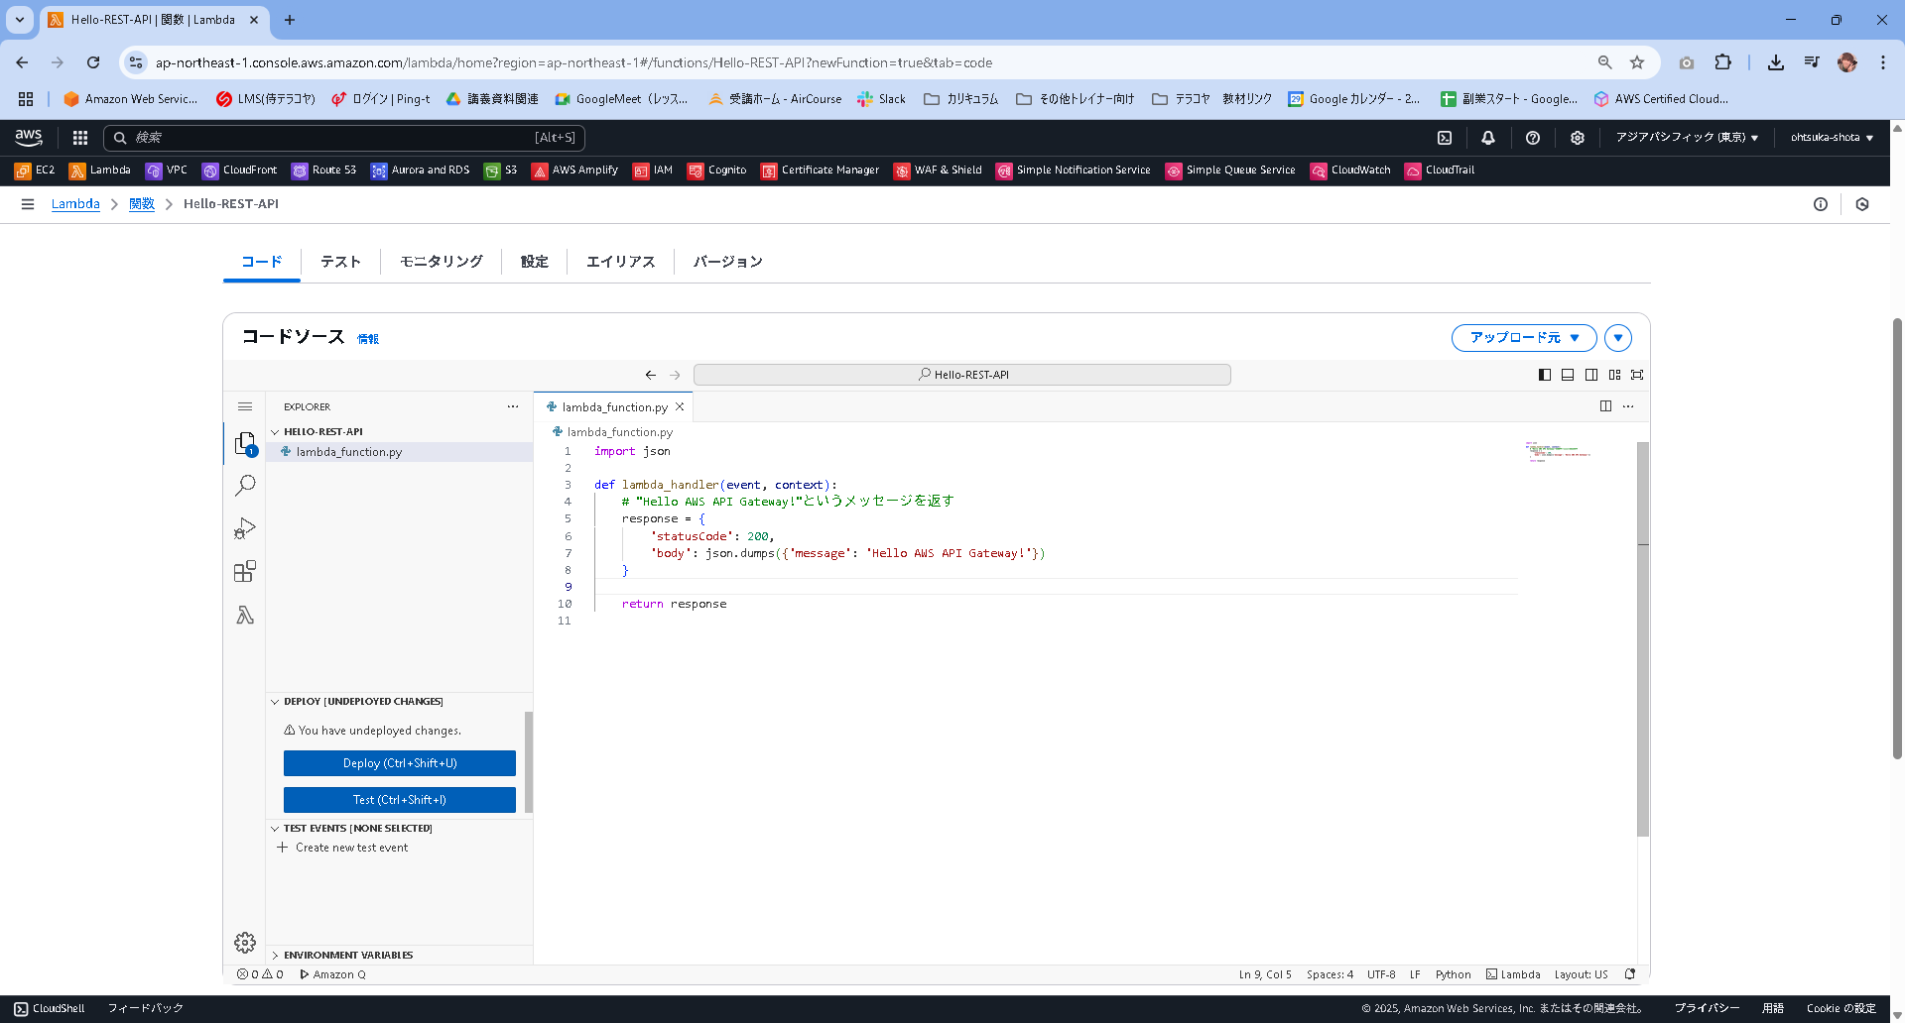Enable fullscreen mode with the layout toggle
Viewport: 1905px width, 1023px height.
(1637, 375)
